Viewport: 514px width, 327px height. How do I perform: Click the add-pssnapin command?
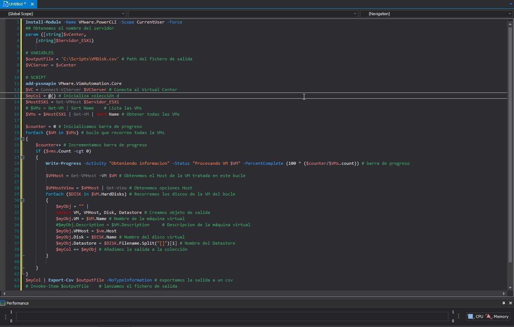[x=41, y=83]
